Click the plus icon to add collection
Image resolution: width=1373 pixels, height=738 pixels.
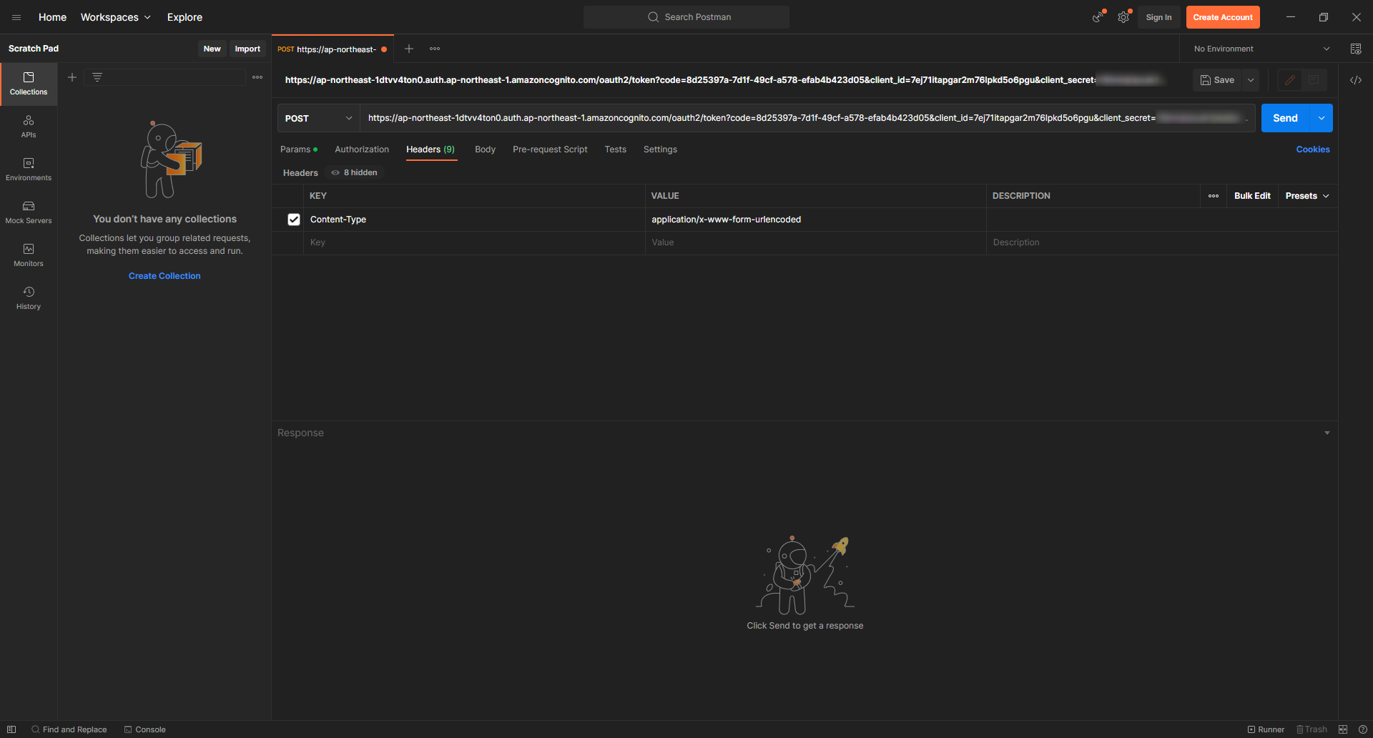click(x=72, y=77)
